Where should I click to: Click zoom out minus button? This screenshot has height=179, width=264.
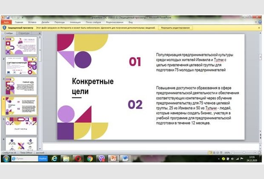[x=233, y=153]
